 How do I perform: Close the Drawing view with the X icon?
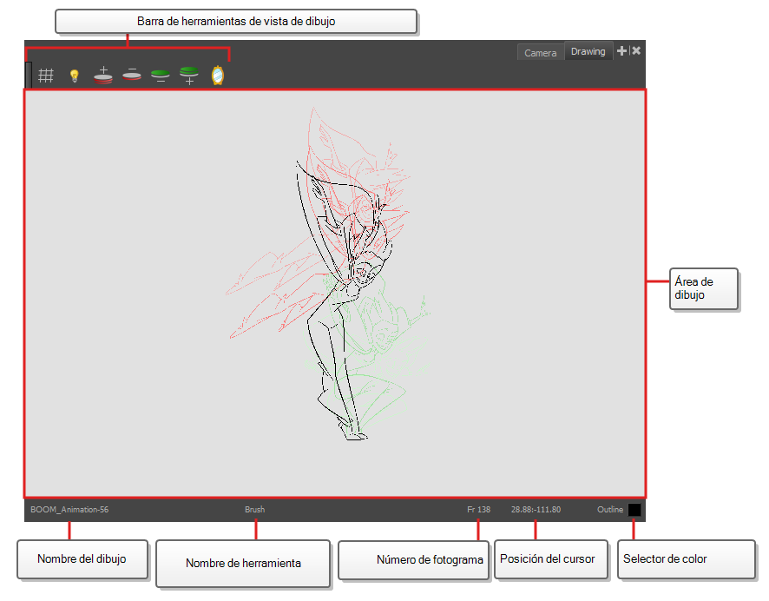point(636,50)
